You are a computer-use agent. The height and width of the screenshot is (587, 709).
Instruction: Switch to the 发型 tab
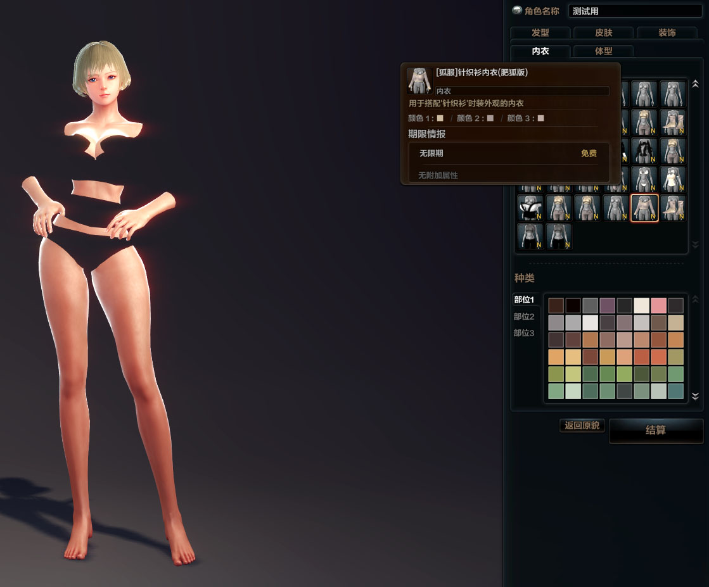click(x=540, y=33)
